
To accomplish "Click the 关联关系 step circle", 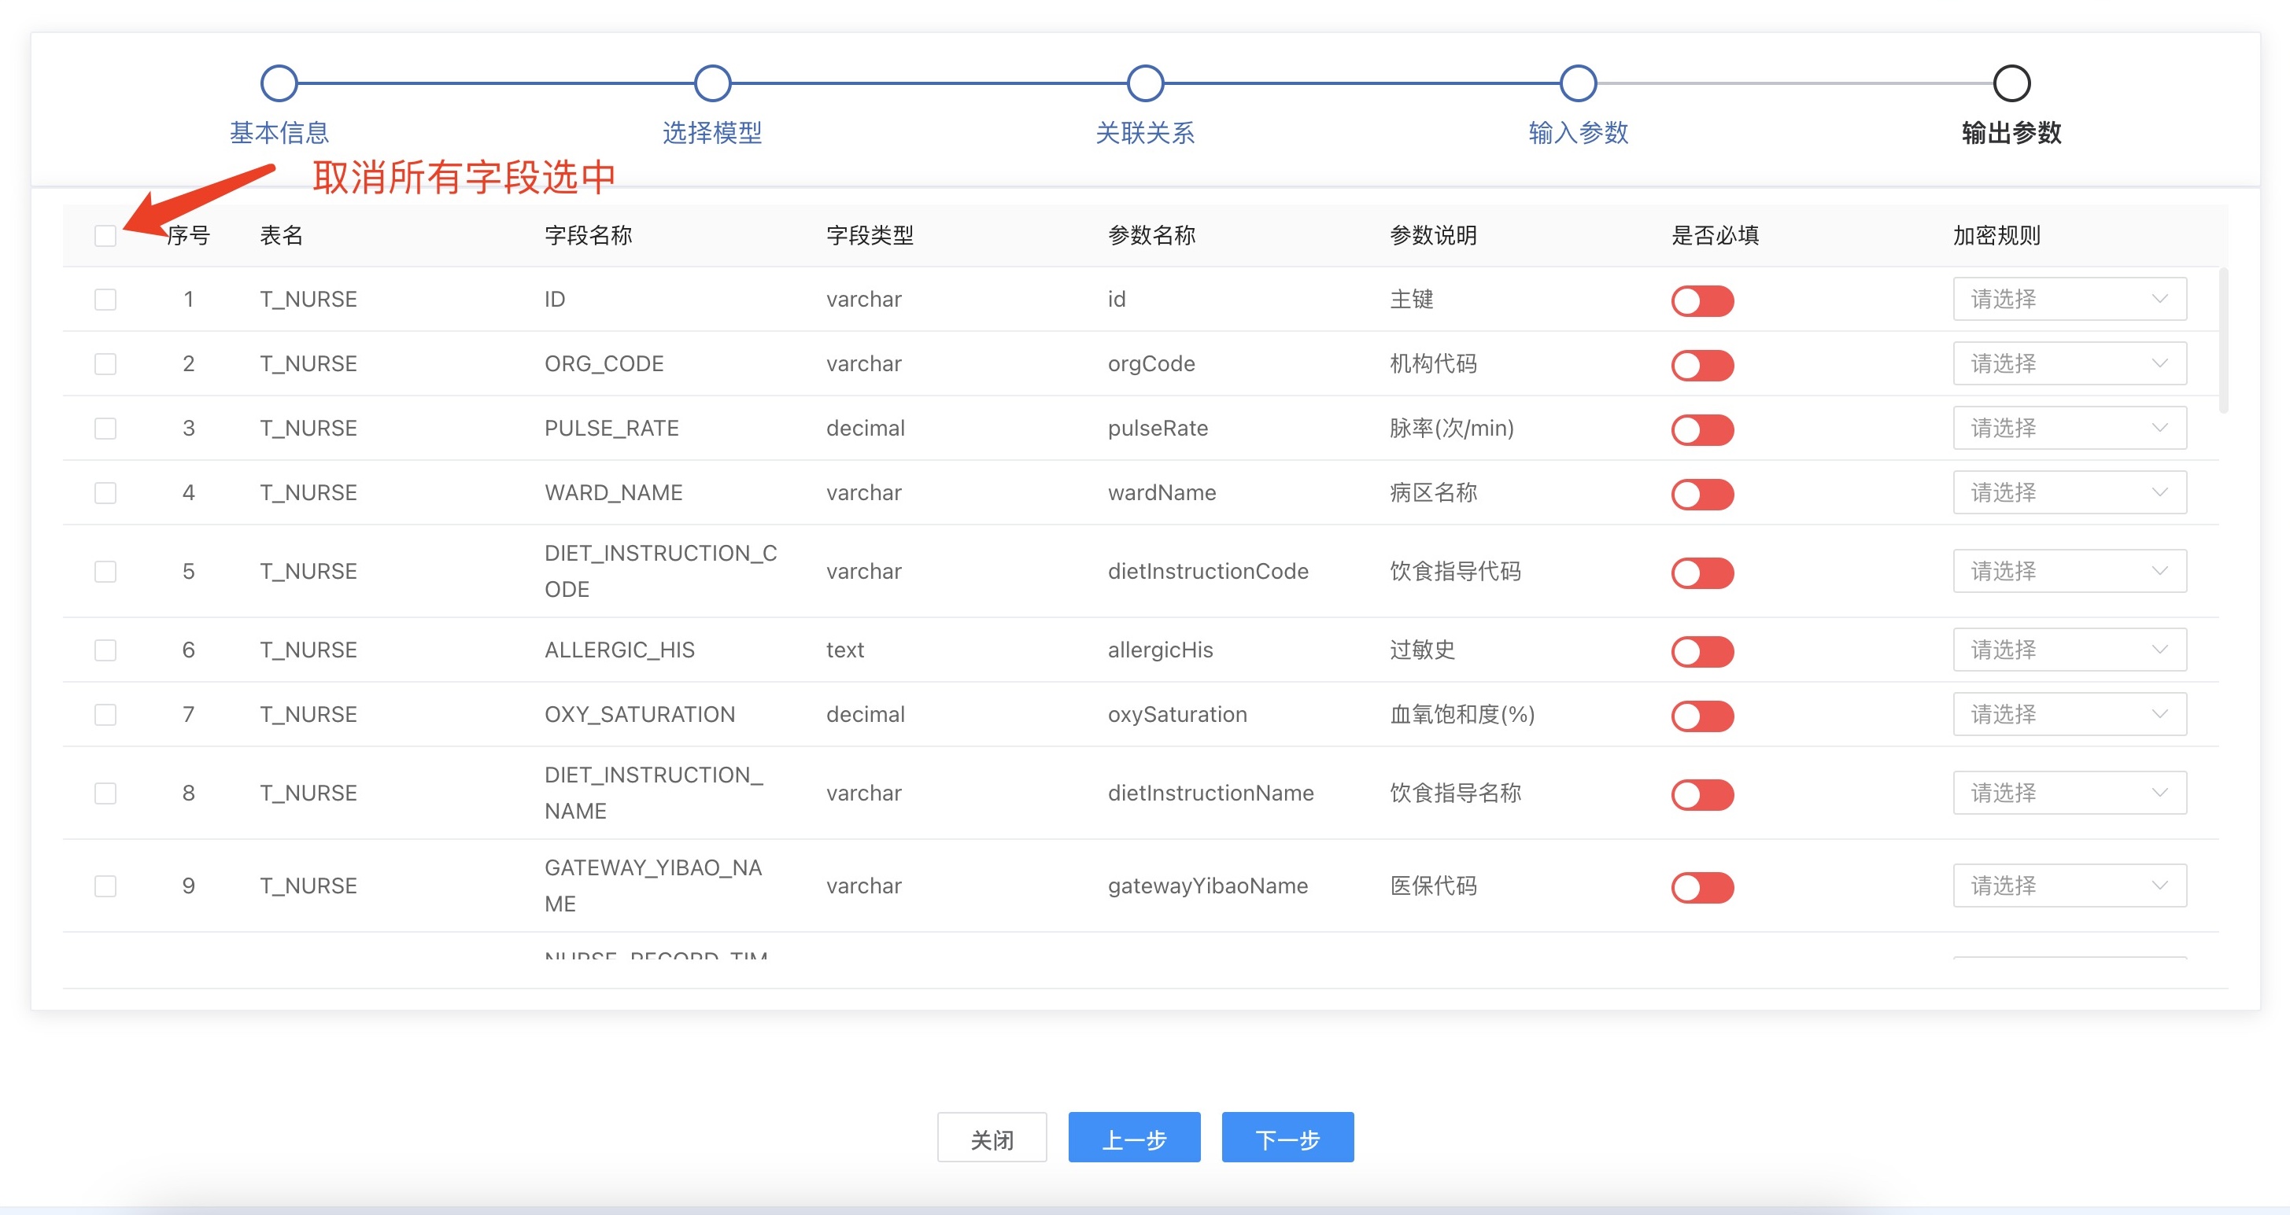I will pos(1145,83).
